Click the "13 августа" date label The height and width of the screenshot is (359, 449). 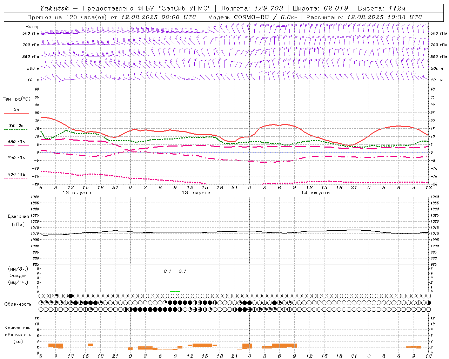click(196, 193)
